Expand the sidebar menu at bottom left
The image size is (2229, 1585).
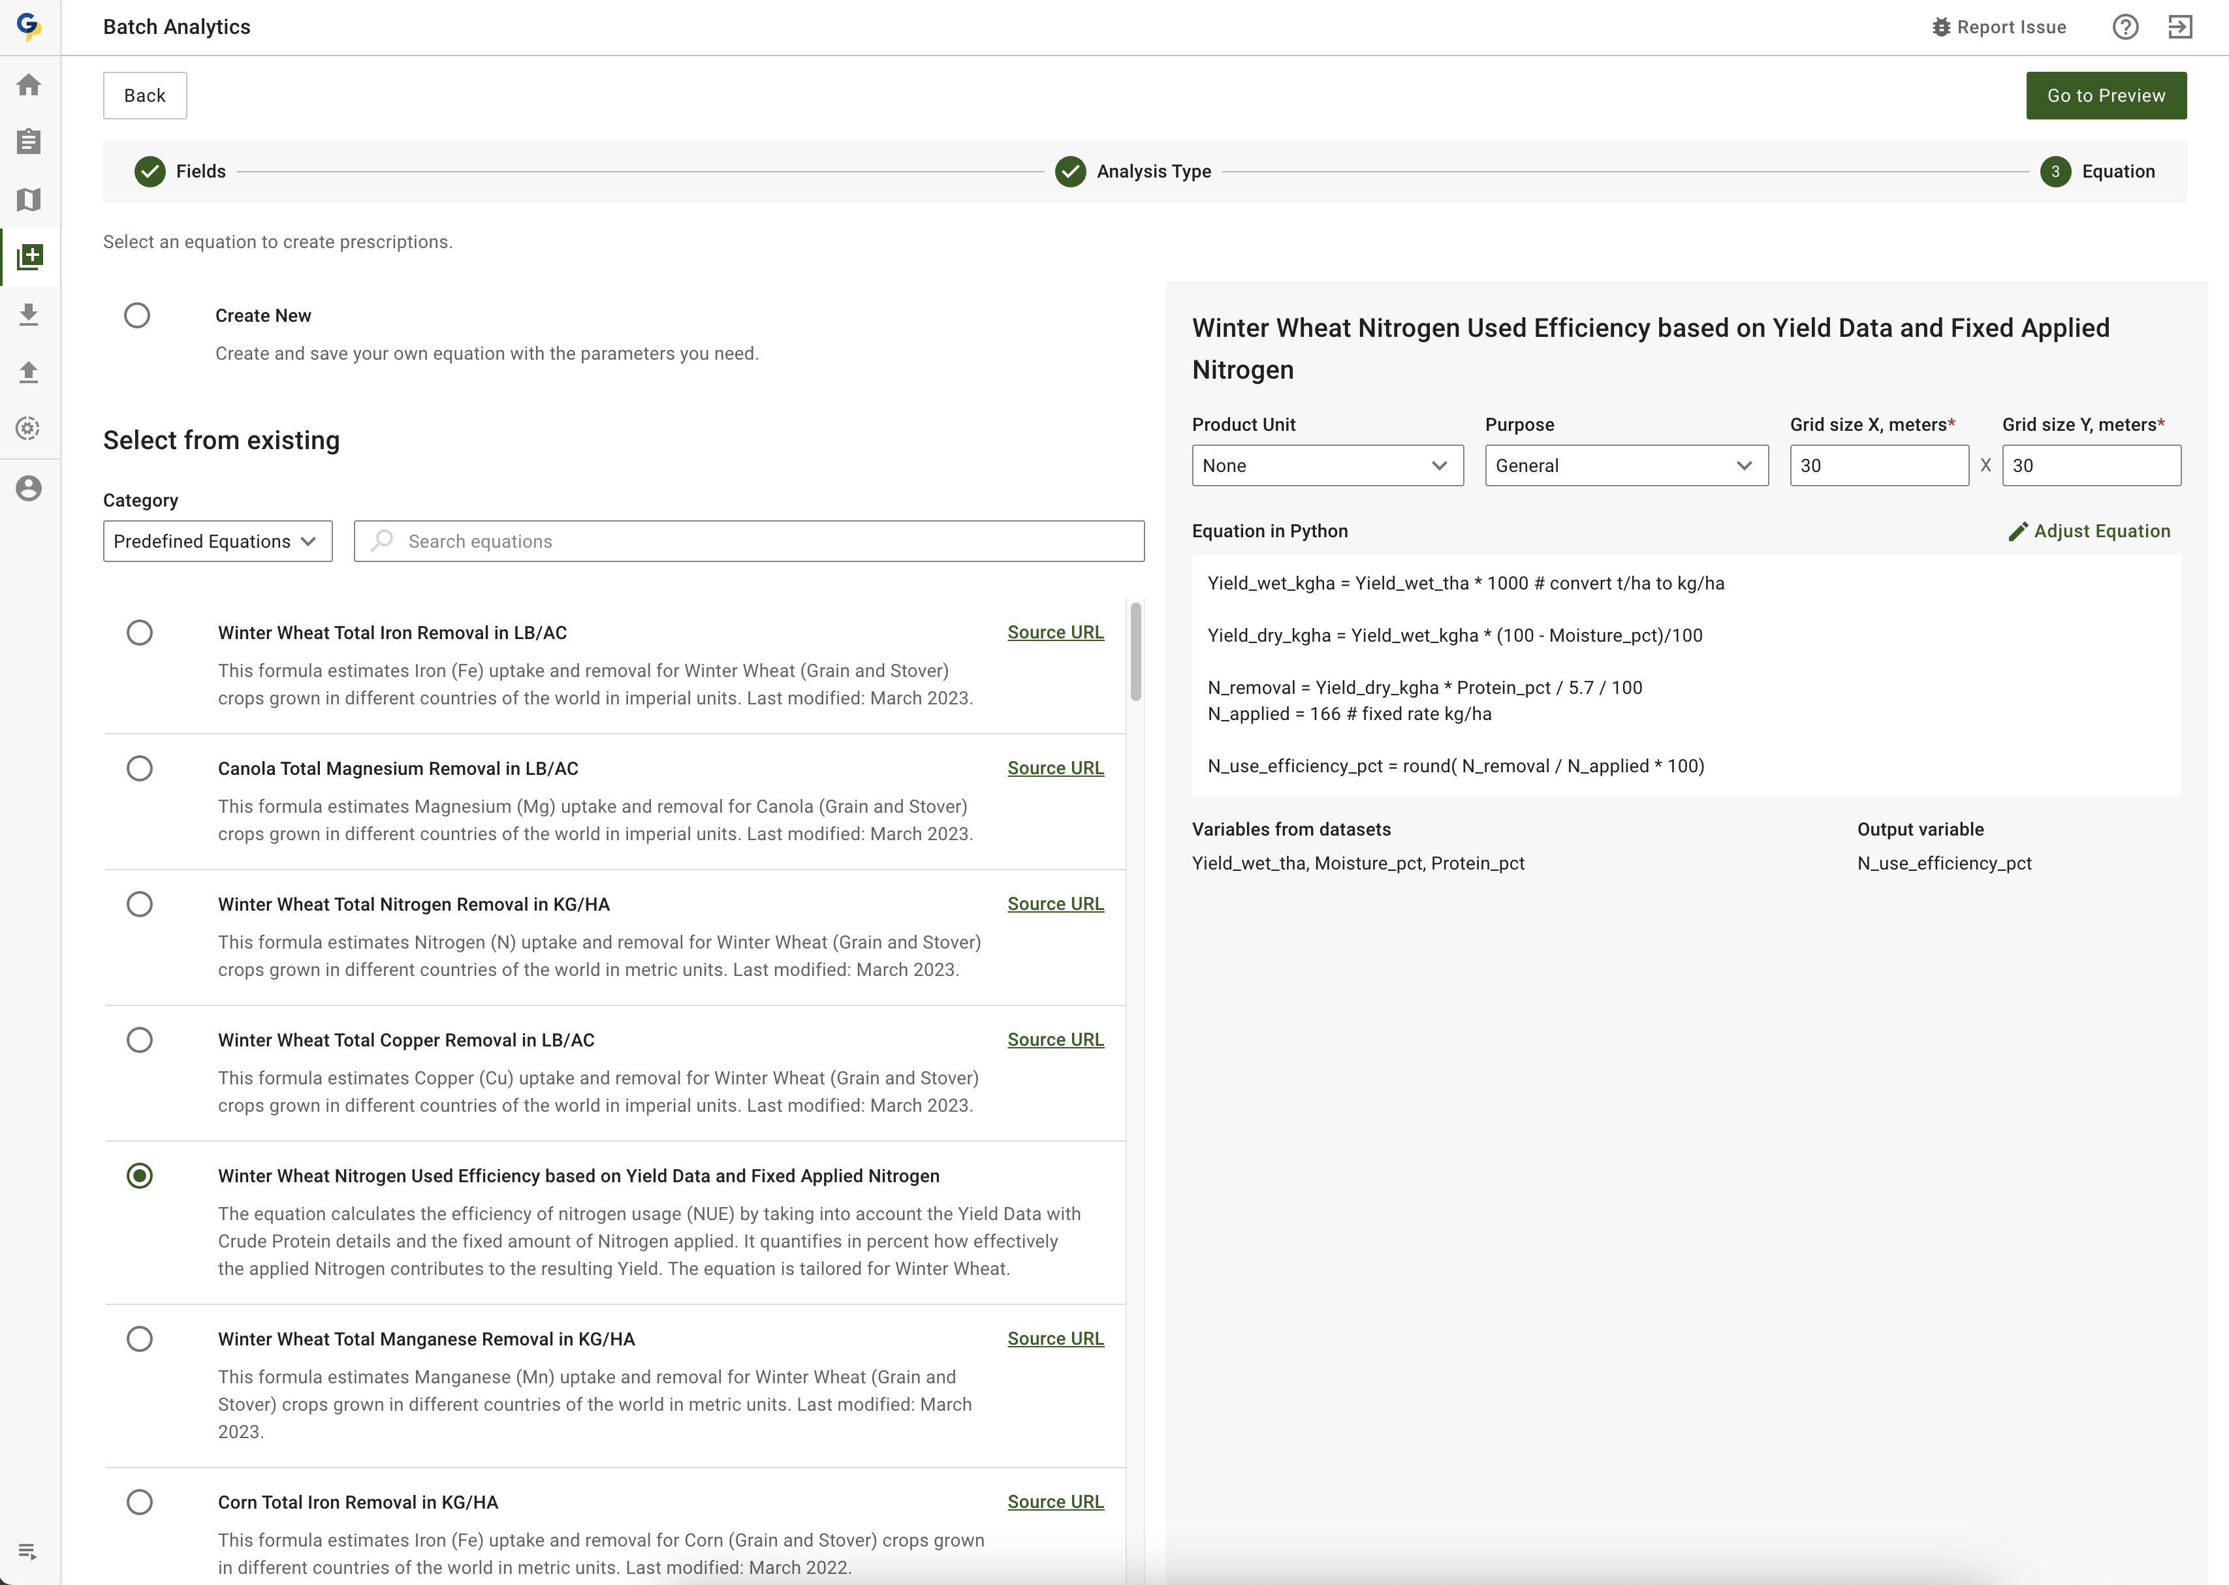click(x=27, y=1551)
